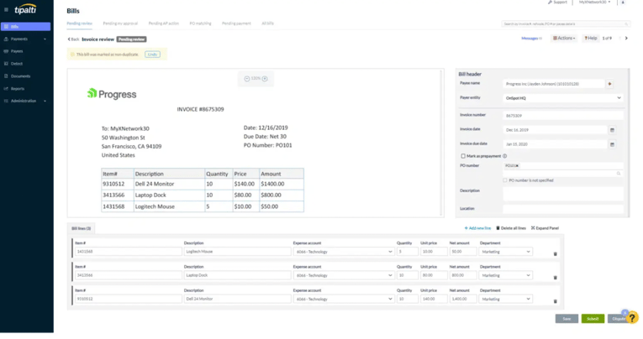Delete the Logitech Mouse bill line with trash icon
The image size is (643, 339).
pos(555,253)
